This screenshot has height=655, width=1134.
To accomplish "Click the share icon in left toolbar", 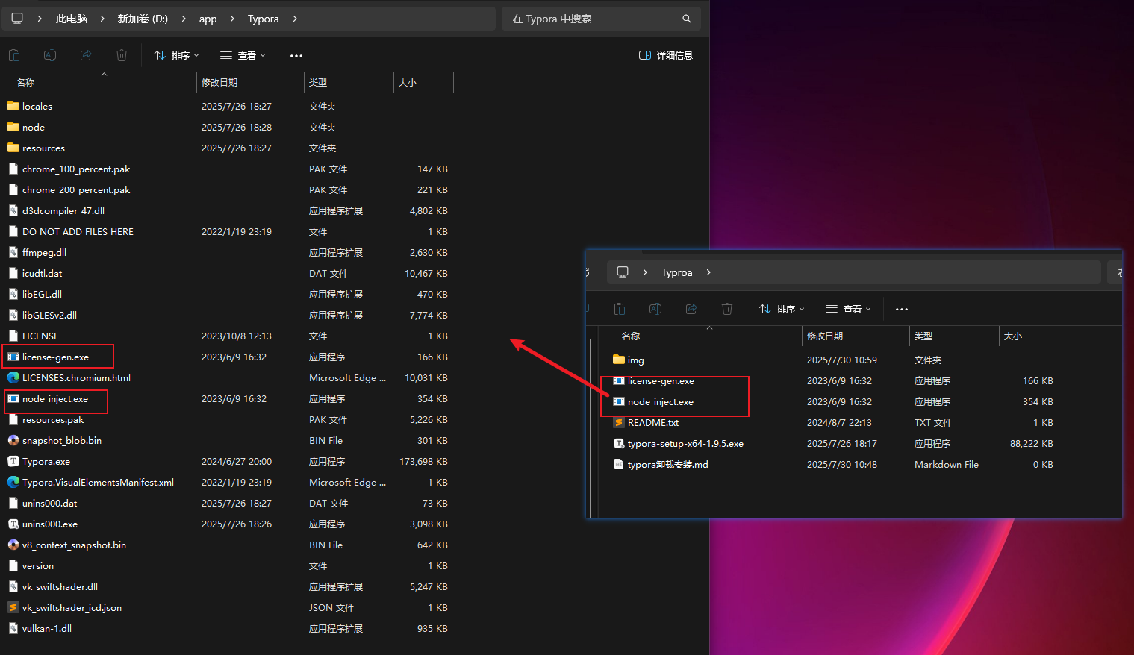I will tap(86, 55).
